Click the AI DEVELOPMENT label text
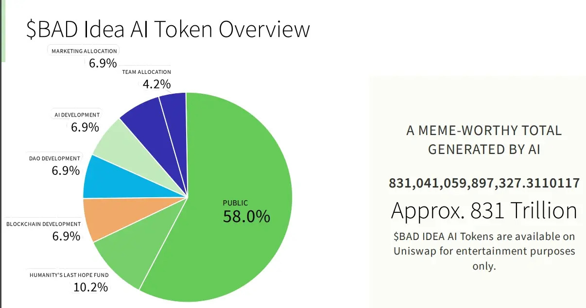 (76, 115)
